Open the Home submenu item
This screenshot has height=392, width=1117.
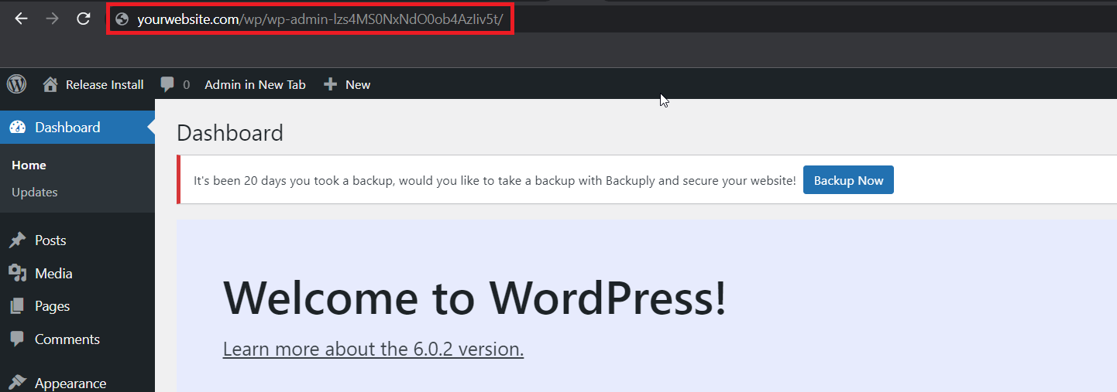[29, 165]
